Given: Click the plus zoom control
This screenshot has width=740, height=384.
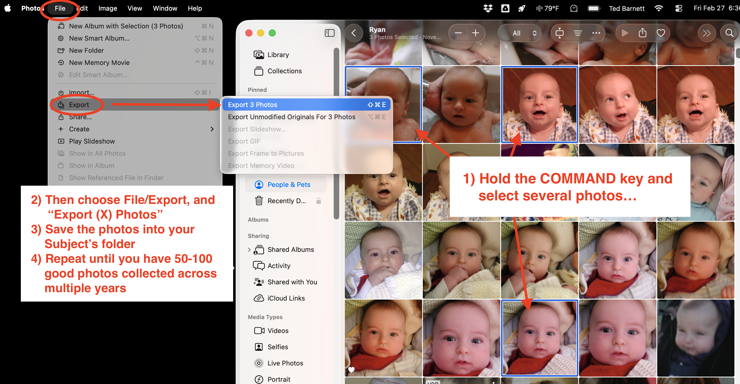Looking at the screenshot, I should [475, 33].
